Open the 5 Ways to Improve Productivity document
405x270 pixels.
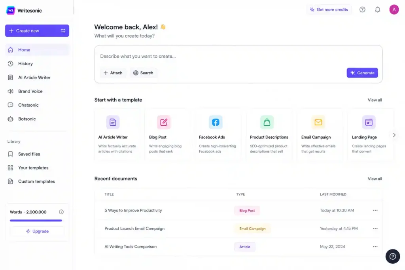click(x=133, y=210)
